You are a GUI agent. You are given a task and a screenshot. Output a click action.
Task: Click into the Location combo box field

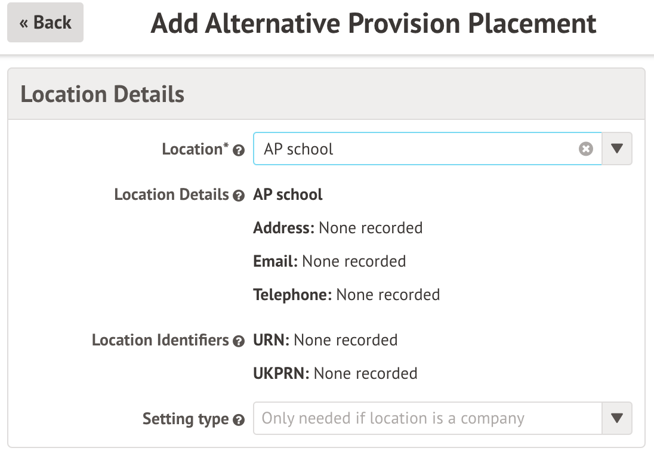click(418, 149)
